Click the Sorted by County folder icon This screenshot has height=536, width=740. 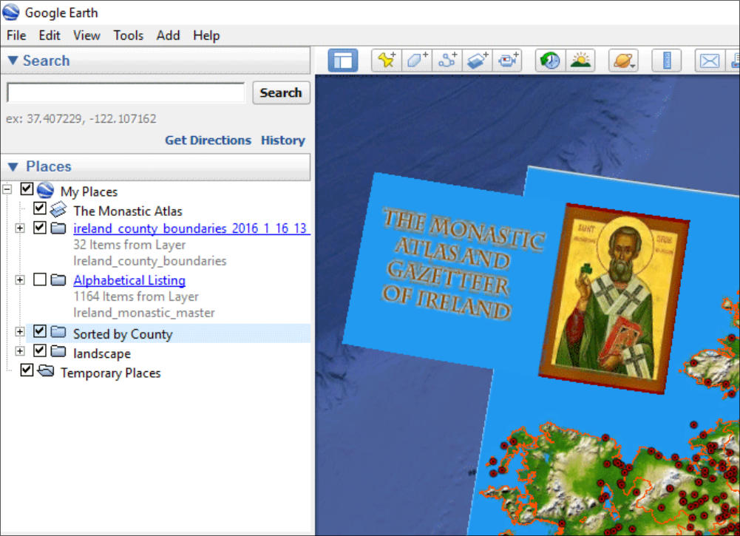pyautogui.click(x=58, y=332)
